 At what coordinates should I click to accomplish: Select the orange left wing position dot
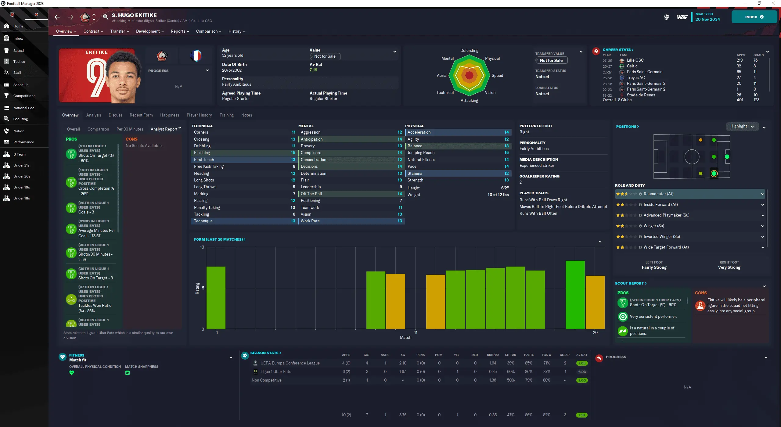(700, 140)
